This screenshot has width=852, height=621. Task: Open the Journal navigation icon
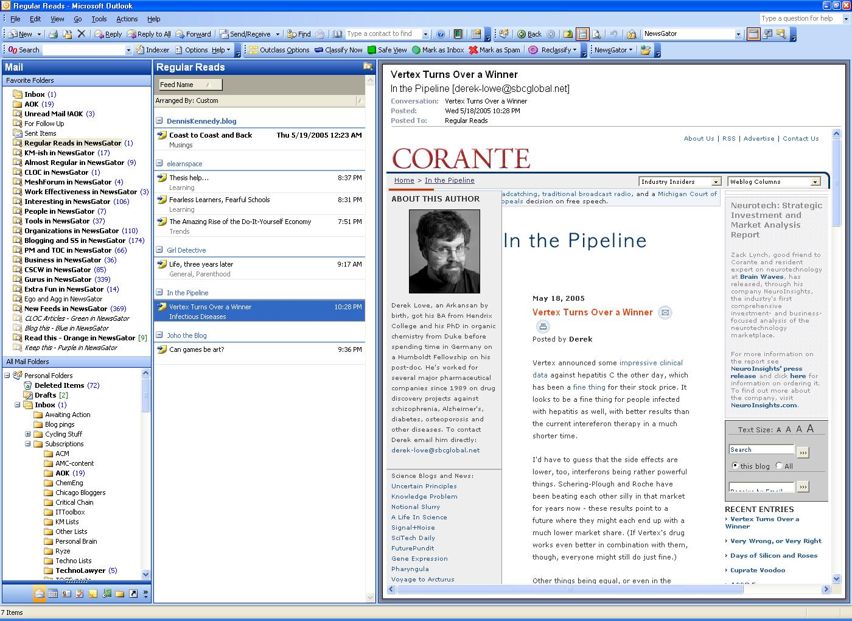(106, 593)
